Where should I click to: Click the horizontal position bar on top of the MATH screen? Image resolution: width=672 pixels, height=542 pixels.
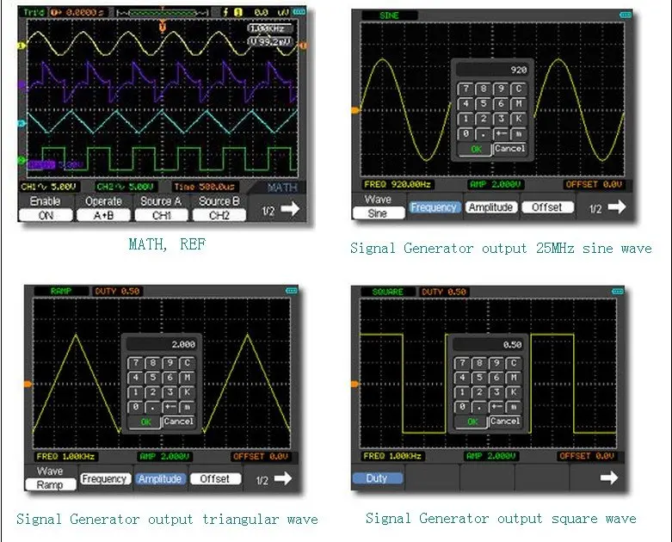(163, 13)
